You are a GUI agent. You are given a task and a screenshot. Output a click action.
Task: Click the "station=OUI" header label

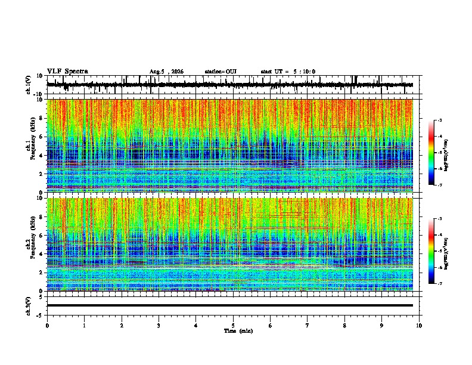pos(221,72)
